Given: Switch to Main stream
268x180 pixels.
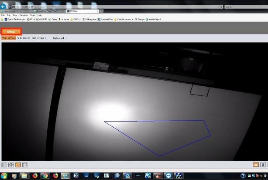Looking at the screenshot, I should coord(8,38).
